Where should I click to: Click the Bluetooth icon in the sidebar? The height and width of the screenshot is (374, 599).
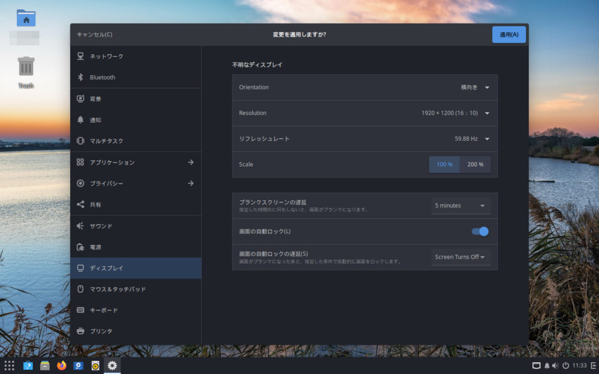pyautogui.click(x=81, y=77)
